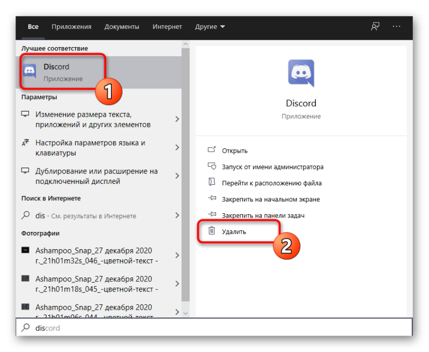
Task: Expand arrow for Настройка параметров языка result
Action: tap(177, 147)
